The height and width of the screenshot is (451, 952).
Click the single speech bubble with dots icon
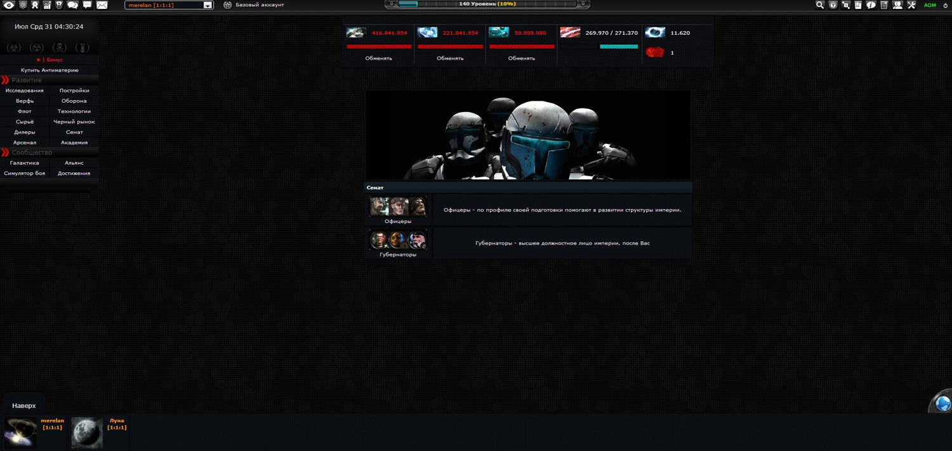click(87, 5)
